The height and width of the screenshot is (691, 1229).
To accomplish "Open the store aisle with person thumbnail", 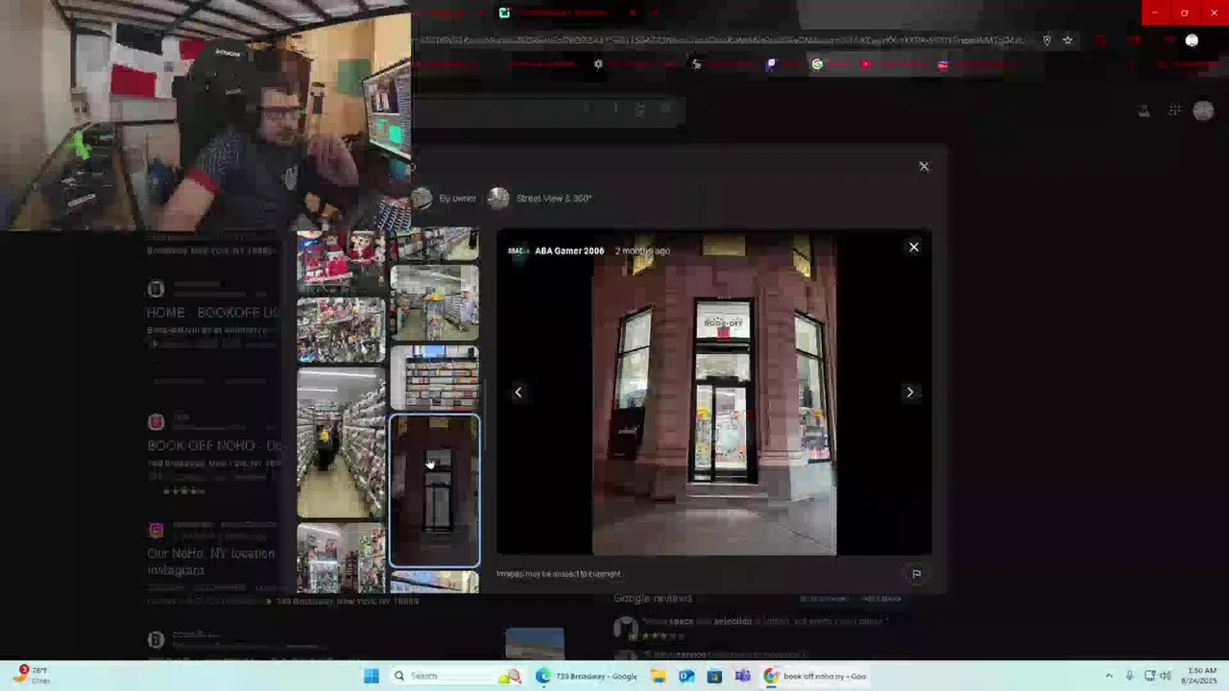I will 341,443.
